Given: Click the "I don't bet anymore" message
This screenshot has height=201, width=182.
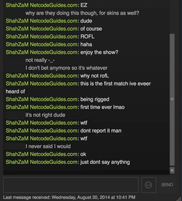Looking at the screenshot, I should coord(66,68).
